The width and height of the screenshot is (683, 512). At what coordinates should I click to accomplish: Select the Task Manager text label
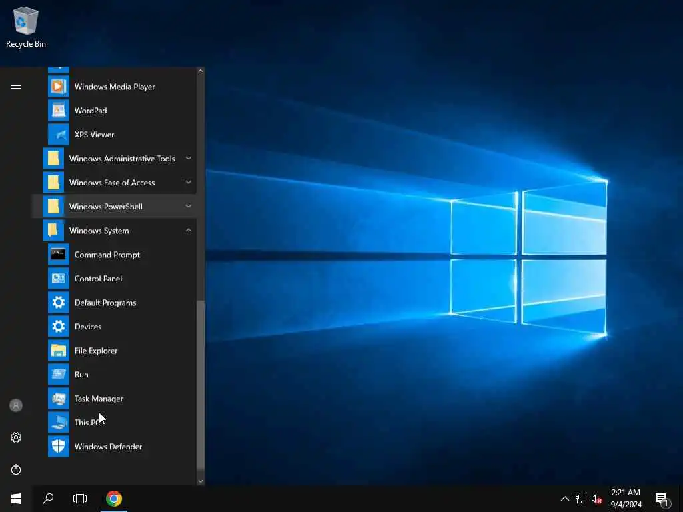pos(99,399)
